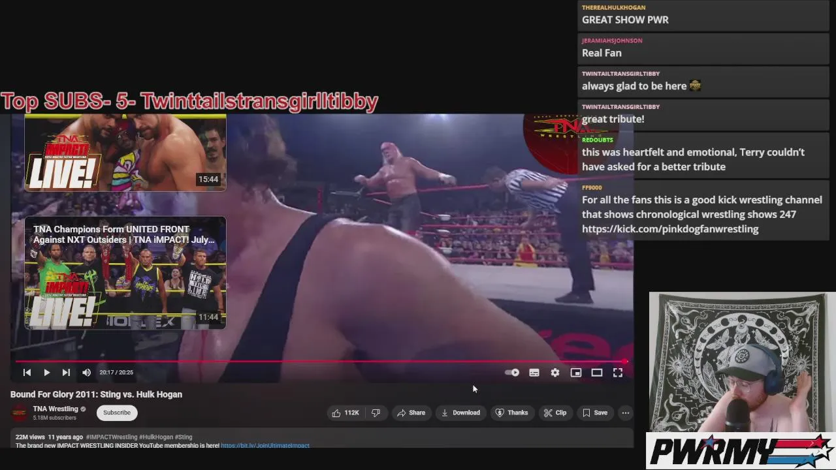Click the video title Bound For Glory 2011
The width and height of the screenshot is (836, 470).
(x=96, y=394)
